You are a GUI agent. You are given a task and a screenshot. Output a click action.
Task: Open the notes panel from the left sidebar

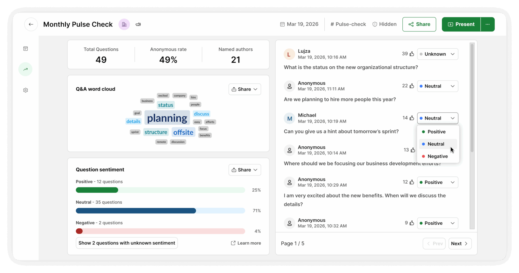tap(26, 48)
